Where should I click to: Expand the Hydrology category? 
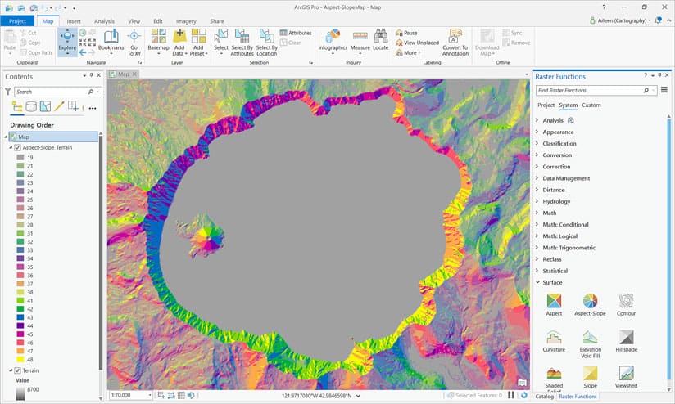pos(556,201)
